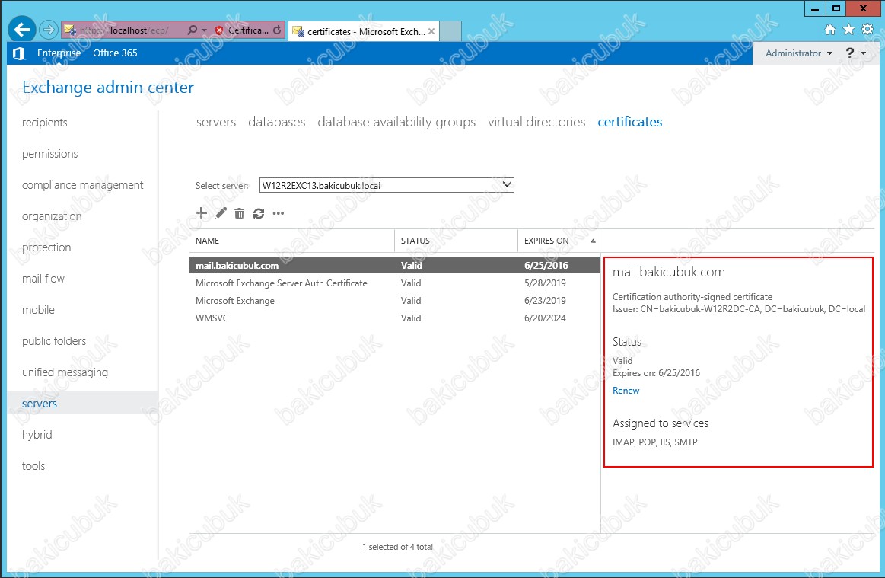The image size is (885, 578).
Task: Click the 6/20/2024 expiry date cell
Action: (545, 318)
